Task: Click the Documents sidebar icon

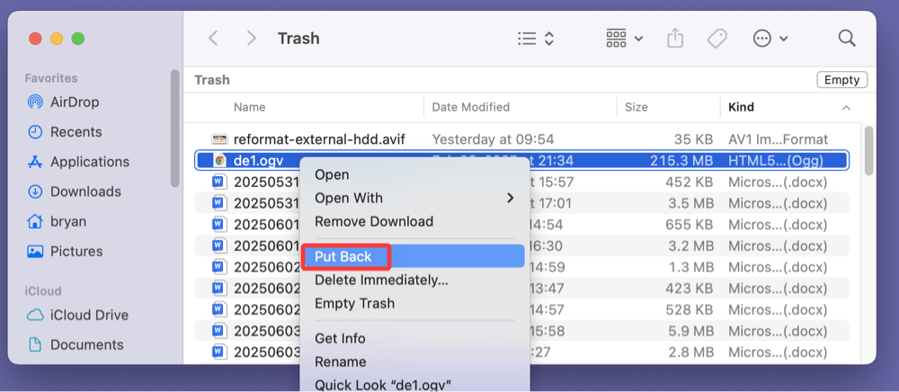Action: coord(35,344)
